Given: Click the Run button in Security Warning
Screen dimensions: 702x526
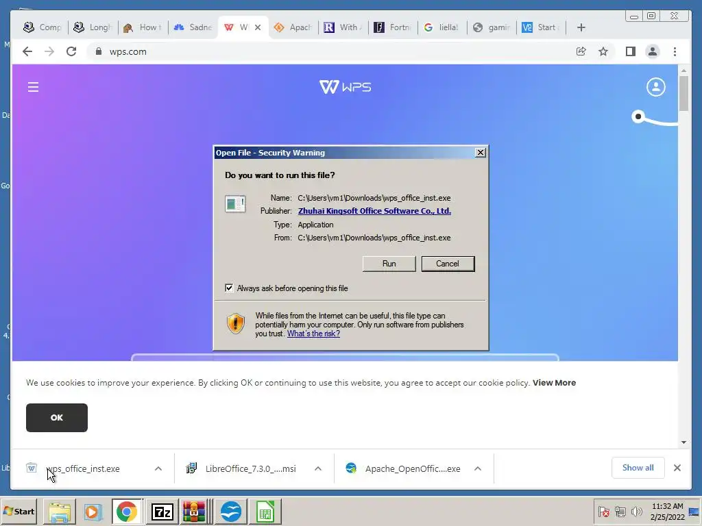Looking at the screenshot, I should tap(389, 264).
